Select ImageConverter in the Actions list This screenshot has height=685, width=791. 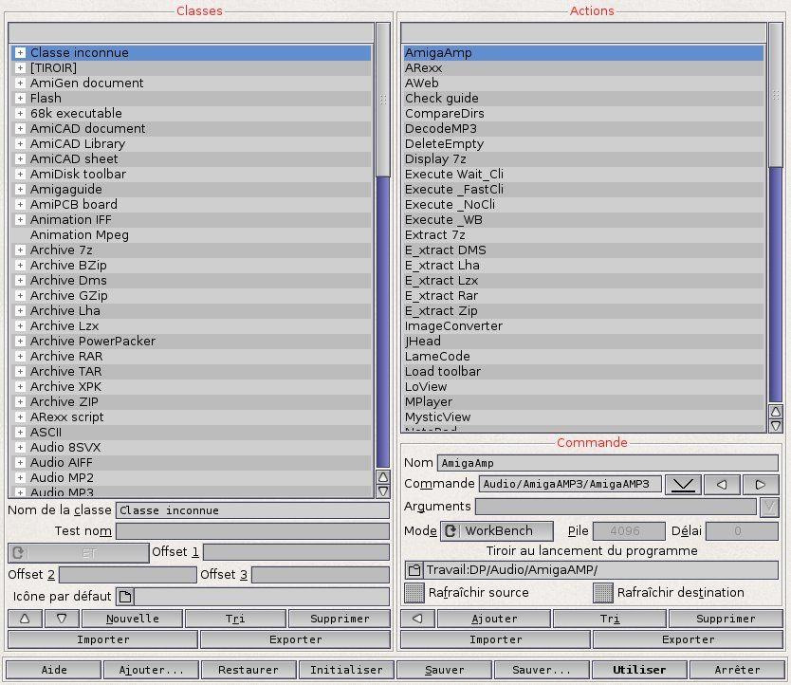point(583,326)
